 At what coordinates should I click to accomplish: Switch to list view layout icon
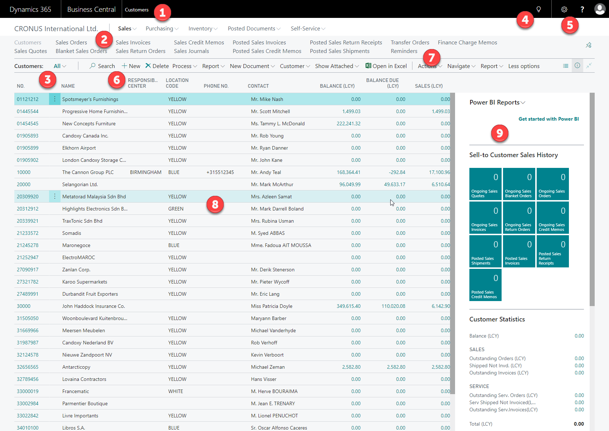tap(566, 66)
